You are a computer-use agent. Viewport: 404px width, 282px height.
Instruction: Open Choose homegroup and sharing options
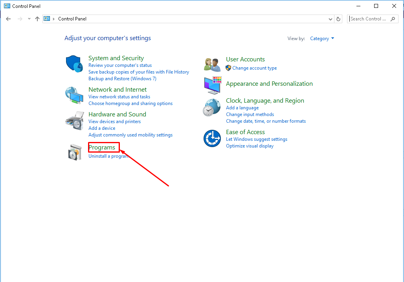click(x=130, y=103)
